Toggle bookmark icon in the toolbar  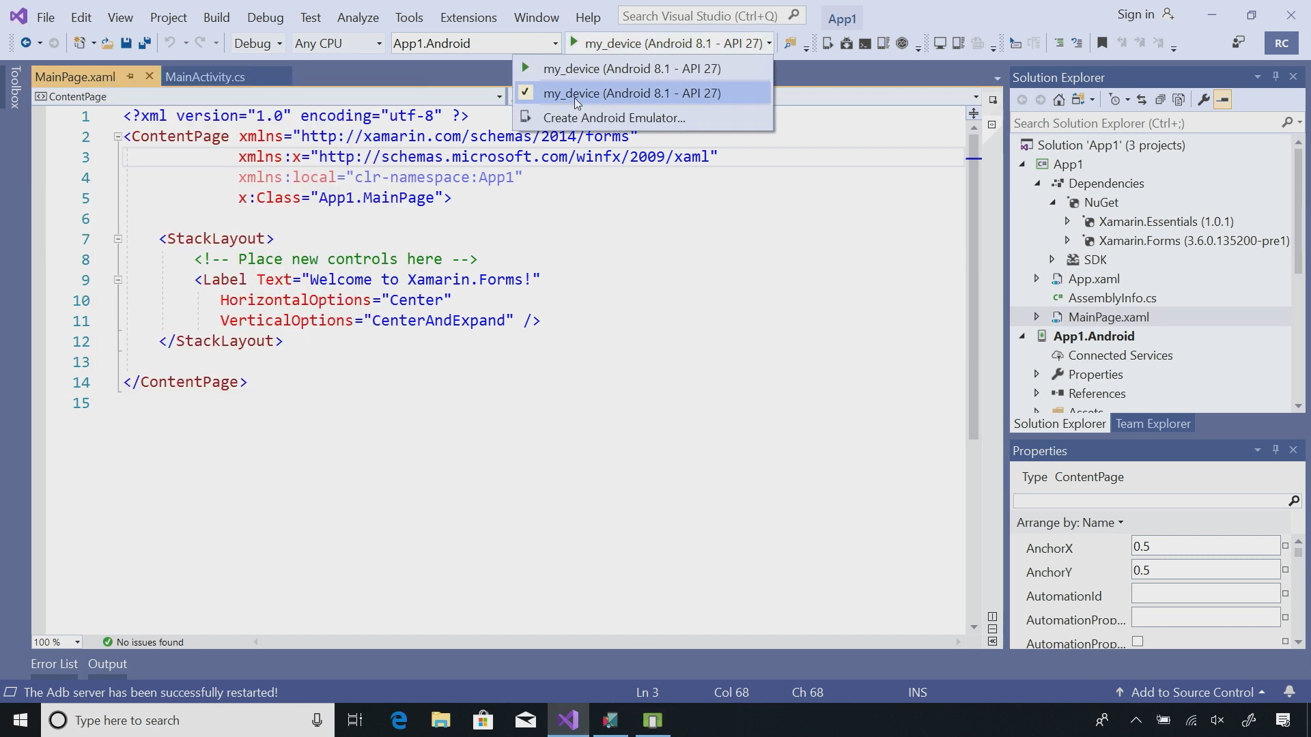coord(1102,43)
